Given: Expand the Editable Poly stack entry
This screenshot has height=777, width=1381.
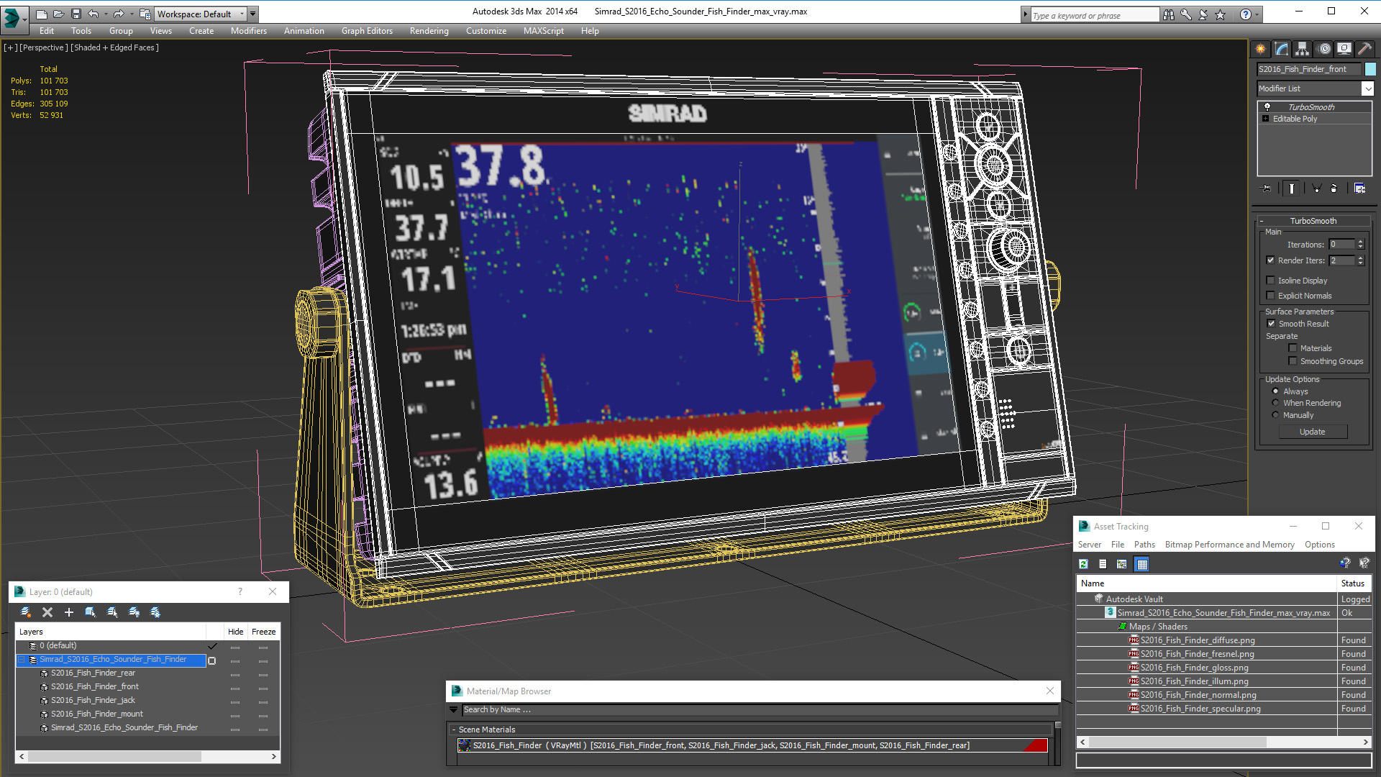Looking at the screenshot, I should tap(1266, 119).
